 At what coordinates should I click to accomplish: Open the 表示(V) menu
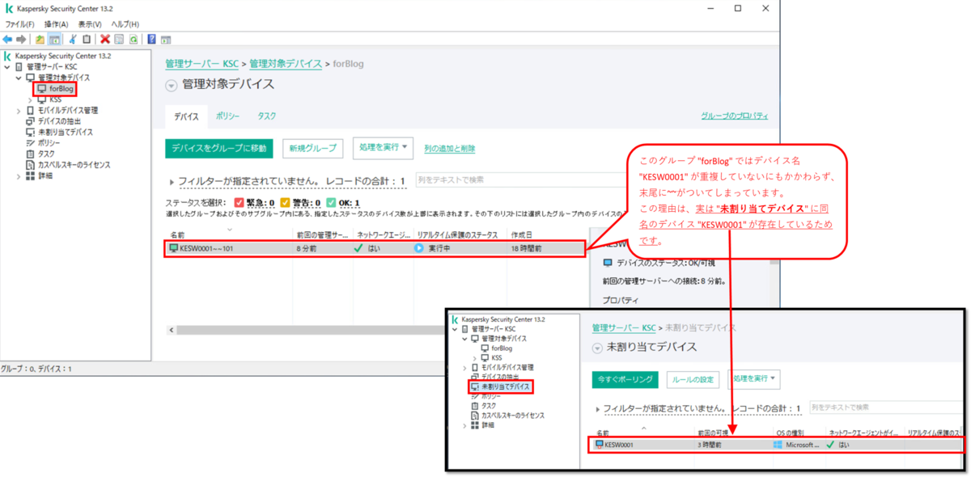click(90, 24)
